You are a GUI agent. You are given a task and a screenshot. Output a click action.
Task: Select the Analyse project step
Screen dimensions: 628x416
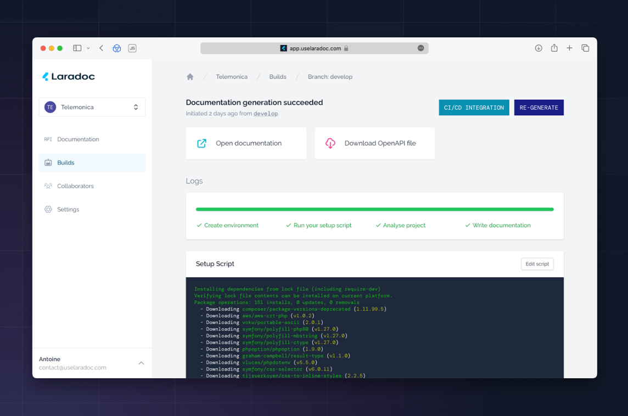point(401,226)
